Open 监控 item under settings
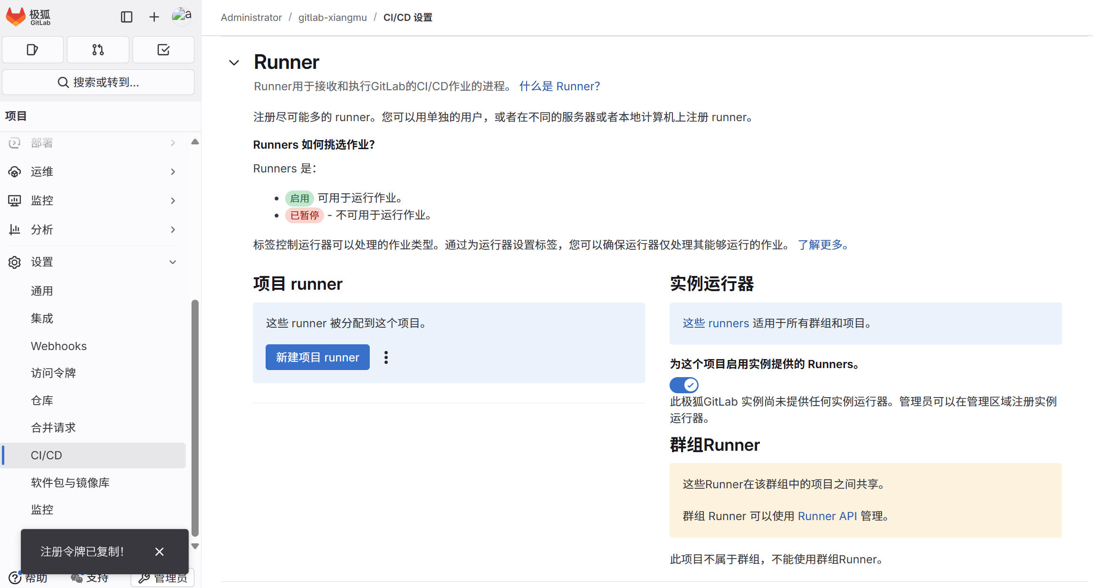The image size is (1093, 588). tap(94, 510)
